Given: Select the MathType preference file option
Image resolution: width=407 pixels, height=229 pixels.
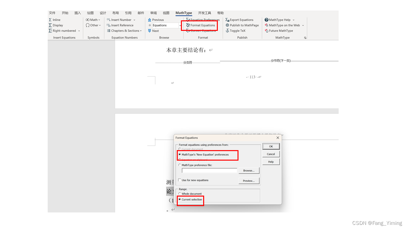Looking at the screenshot, I should [x=195, y=165].
